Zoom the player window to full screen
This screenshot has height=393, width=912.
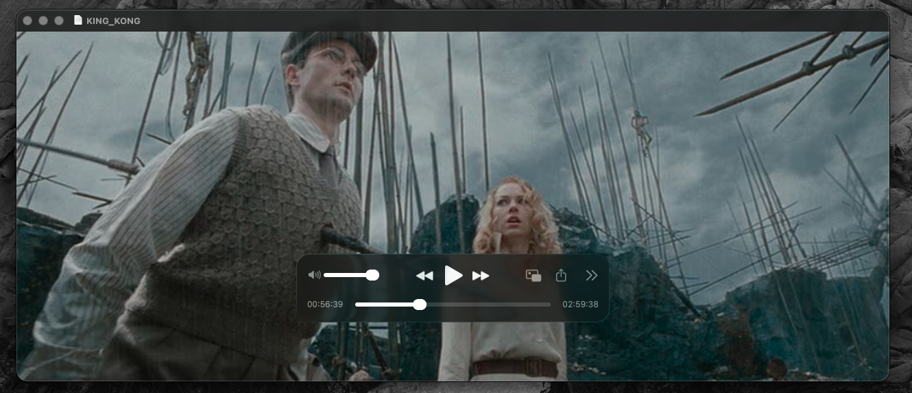tap(59, 21)
